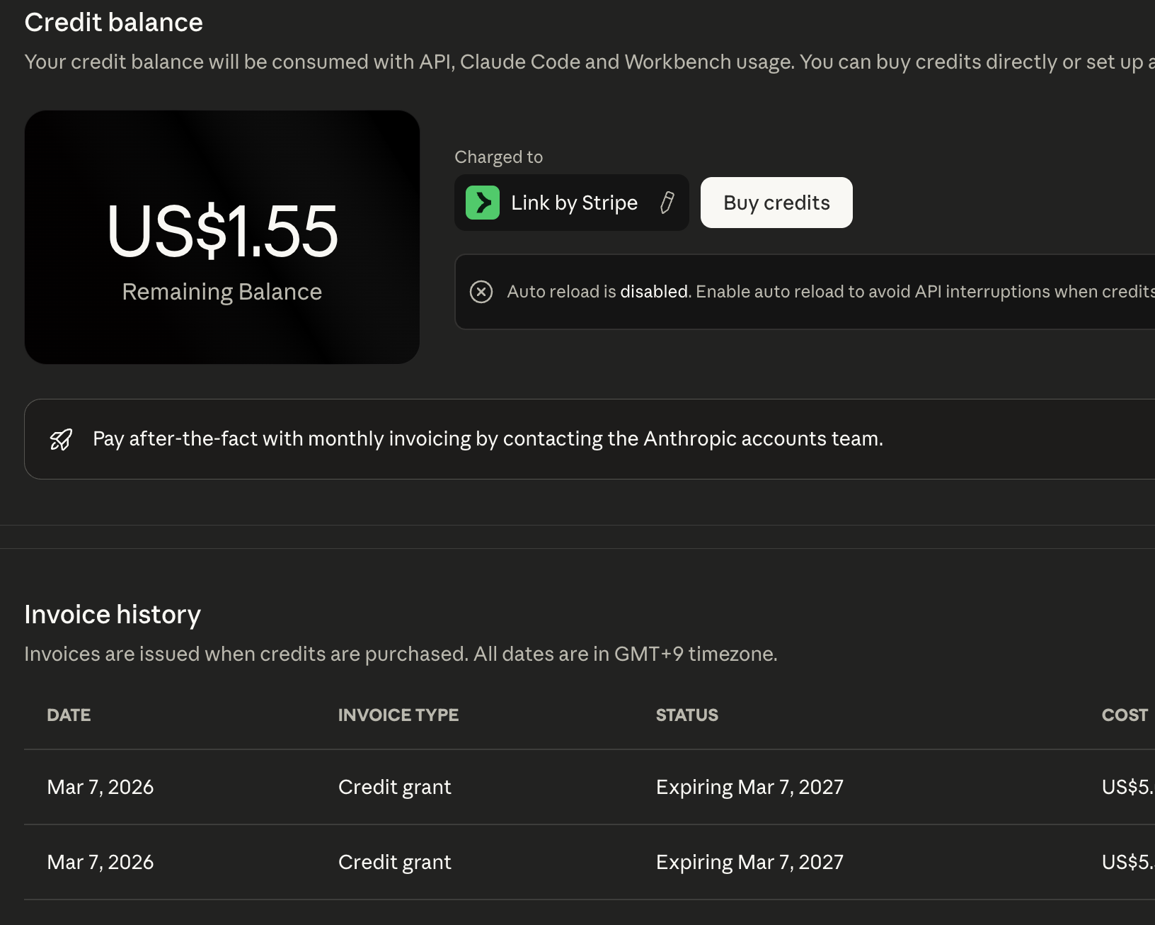Select the second row's Mar 7, 2026 date
1155x925 pixels.
point(100,862)
